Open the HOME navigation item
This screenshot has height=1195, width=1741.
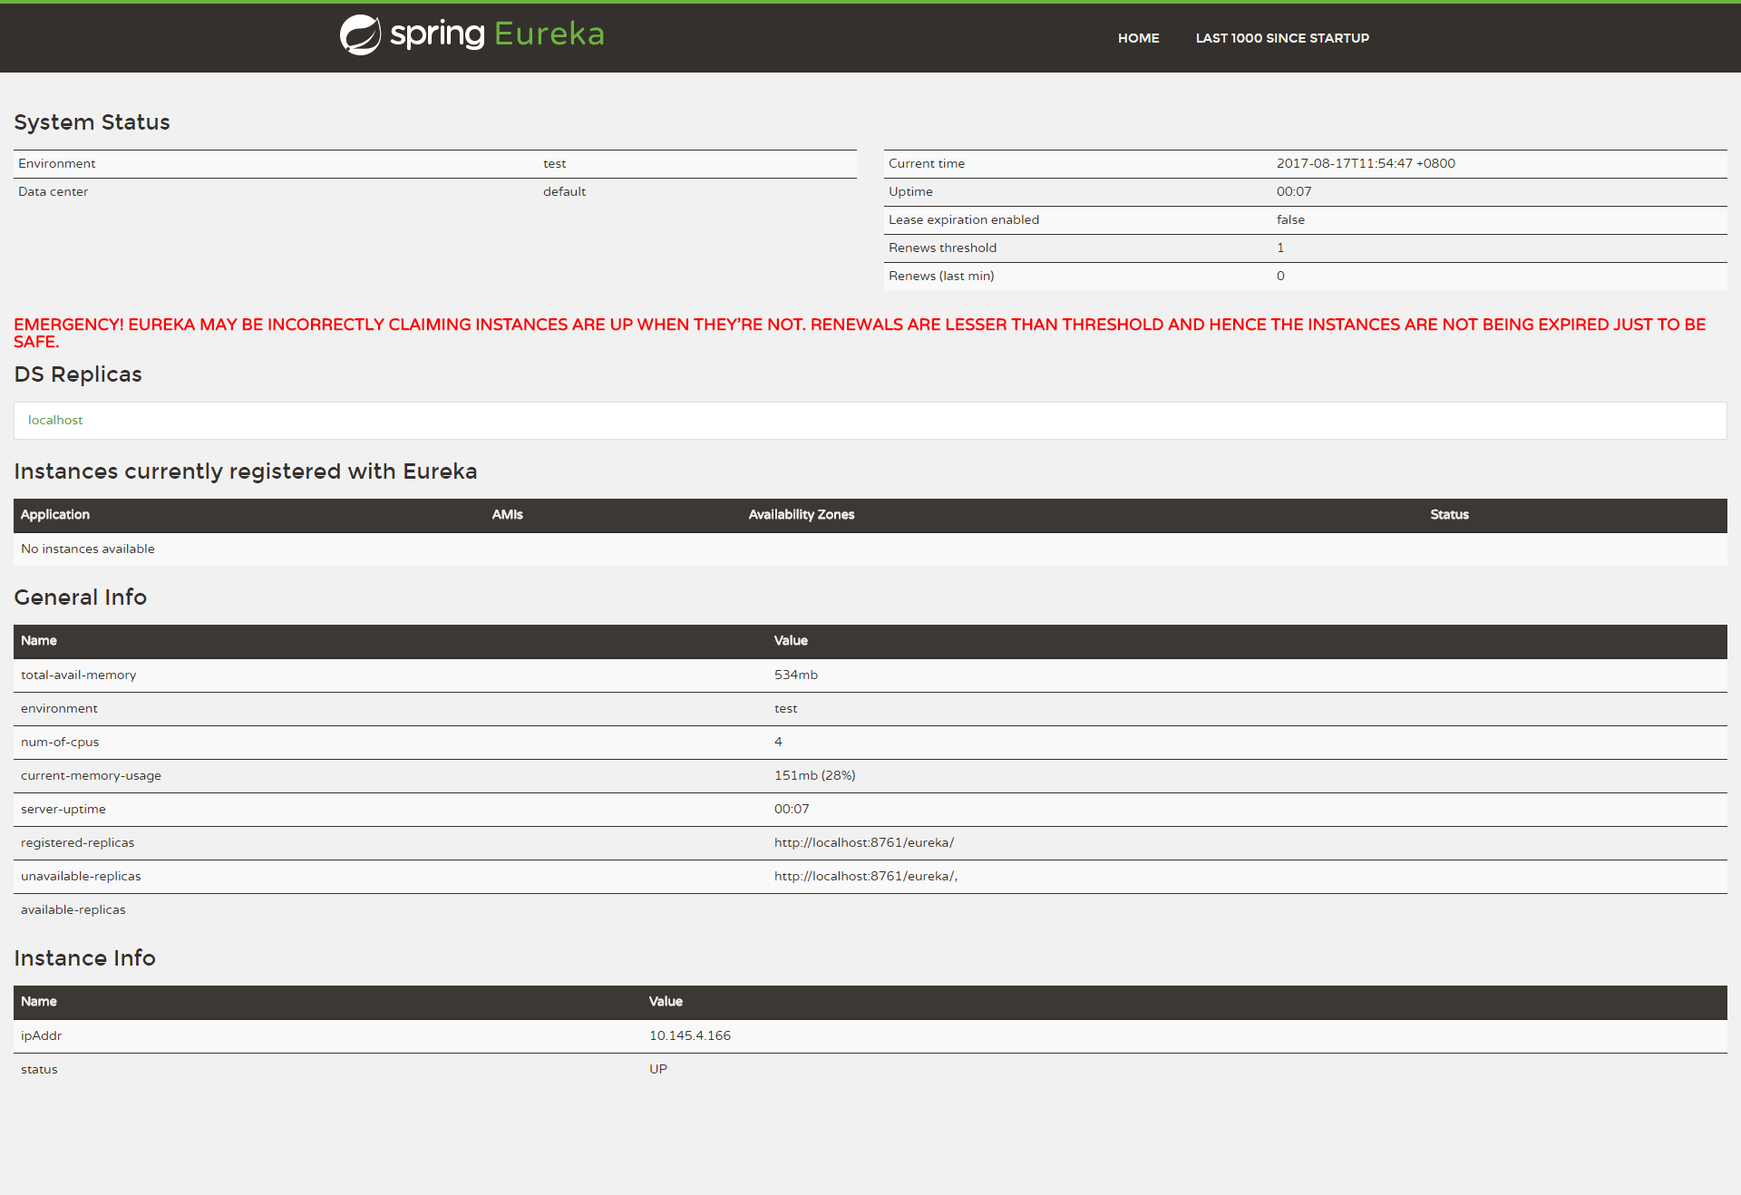pyautogui.click(x=1138, y=38)
